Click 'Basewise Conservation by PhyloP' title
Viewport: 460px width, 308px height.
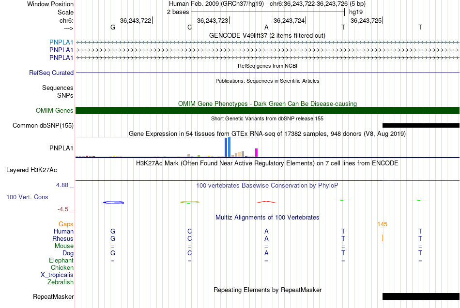[267, 186]
